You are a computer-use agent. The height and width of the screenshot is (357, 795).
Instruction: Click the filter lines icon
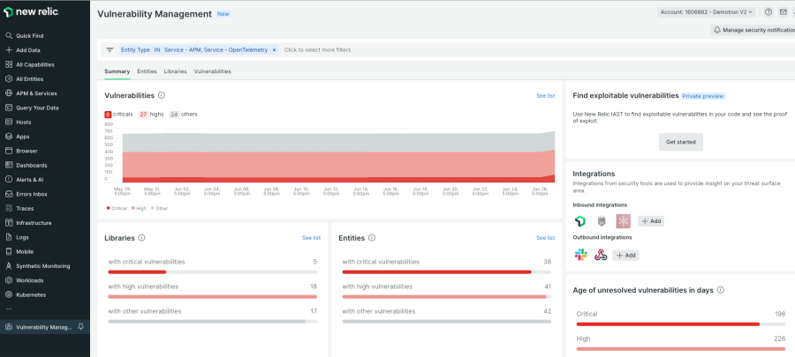(x=110, y=50)
